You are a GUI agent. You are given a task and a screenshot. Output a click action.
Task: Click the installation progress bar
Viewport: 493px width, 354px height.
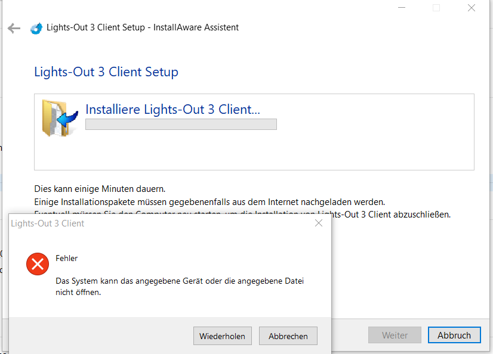click(x=181, y=124)
